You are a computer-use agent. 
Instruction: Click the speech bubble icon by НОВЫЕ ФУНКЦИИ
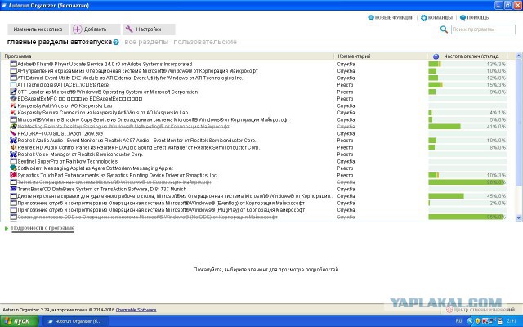tap(371, 18)
